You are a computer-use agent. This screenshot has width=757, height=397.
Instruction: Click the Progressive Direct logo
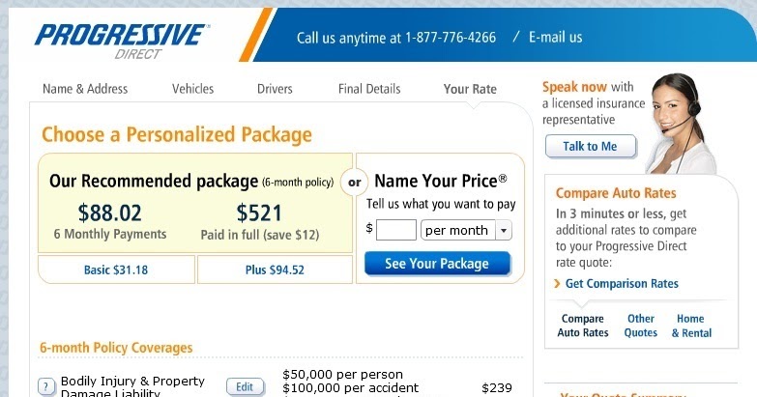(122, 42)
